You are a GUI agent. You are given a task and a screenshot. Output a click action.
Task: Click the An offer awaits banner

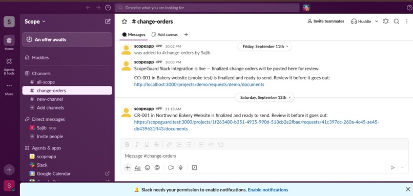coord(67,39)
